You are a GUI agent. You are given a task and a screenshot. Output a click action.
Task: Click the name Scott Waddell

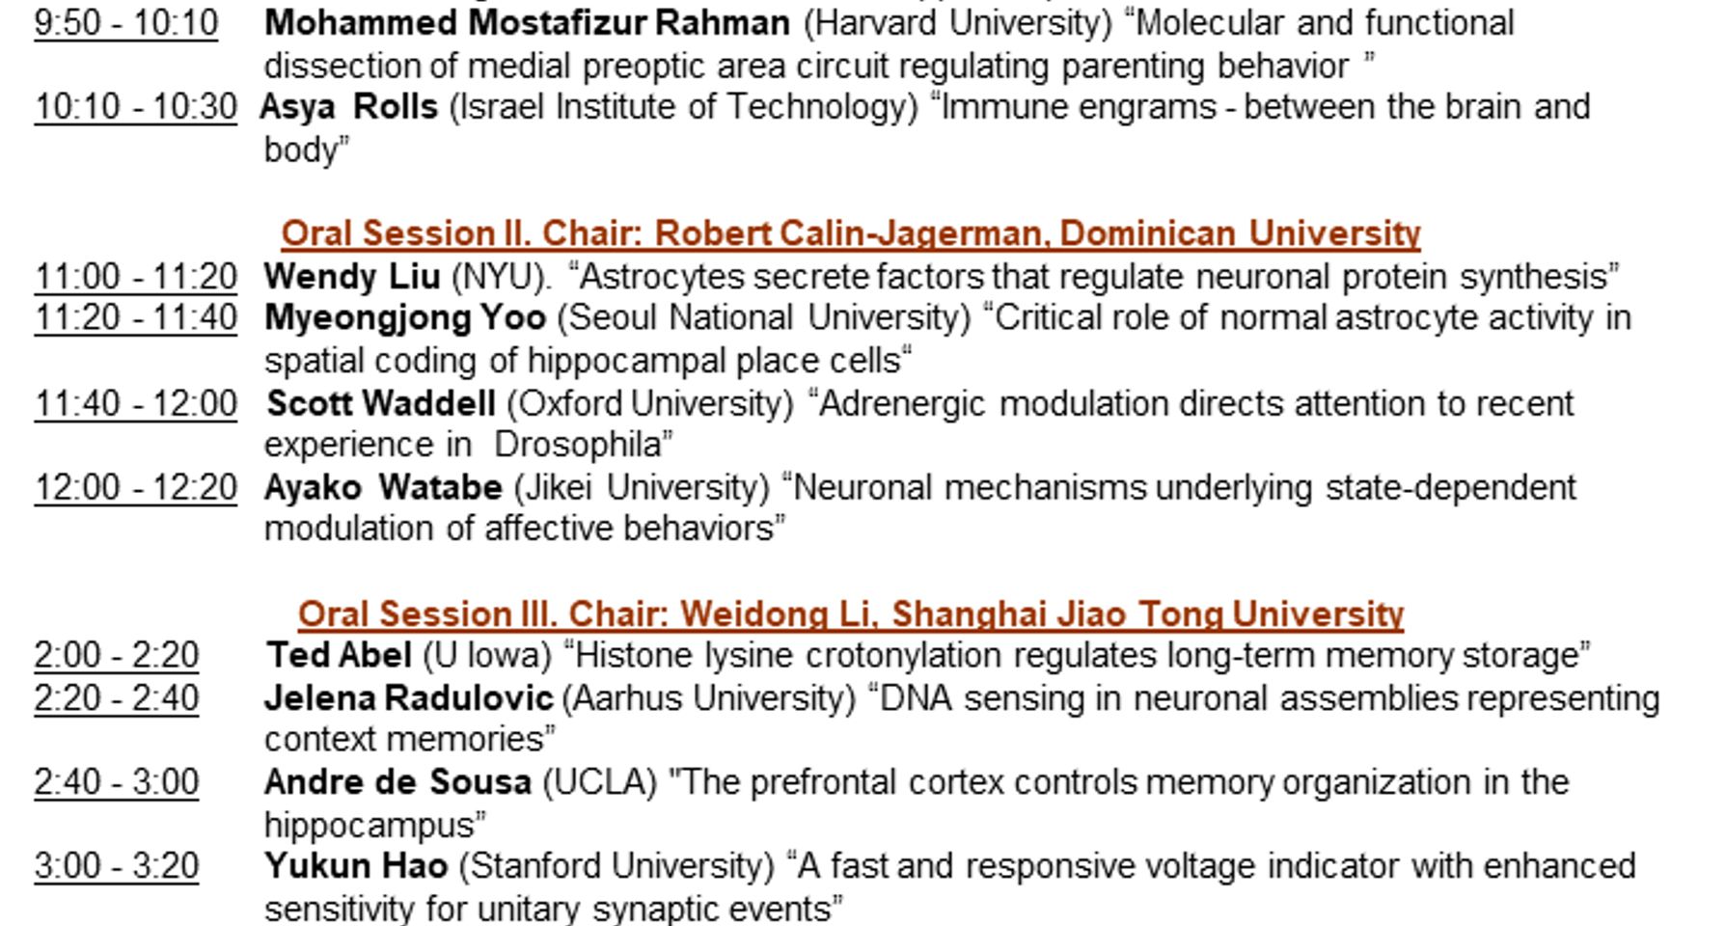(381, 403)
